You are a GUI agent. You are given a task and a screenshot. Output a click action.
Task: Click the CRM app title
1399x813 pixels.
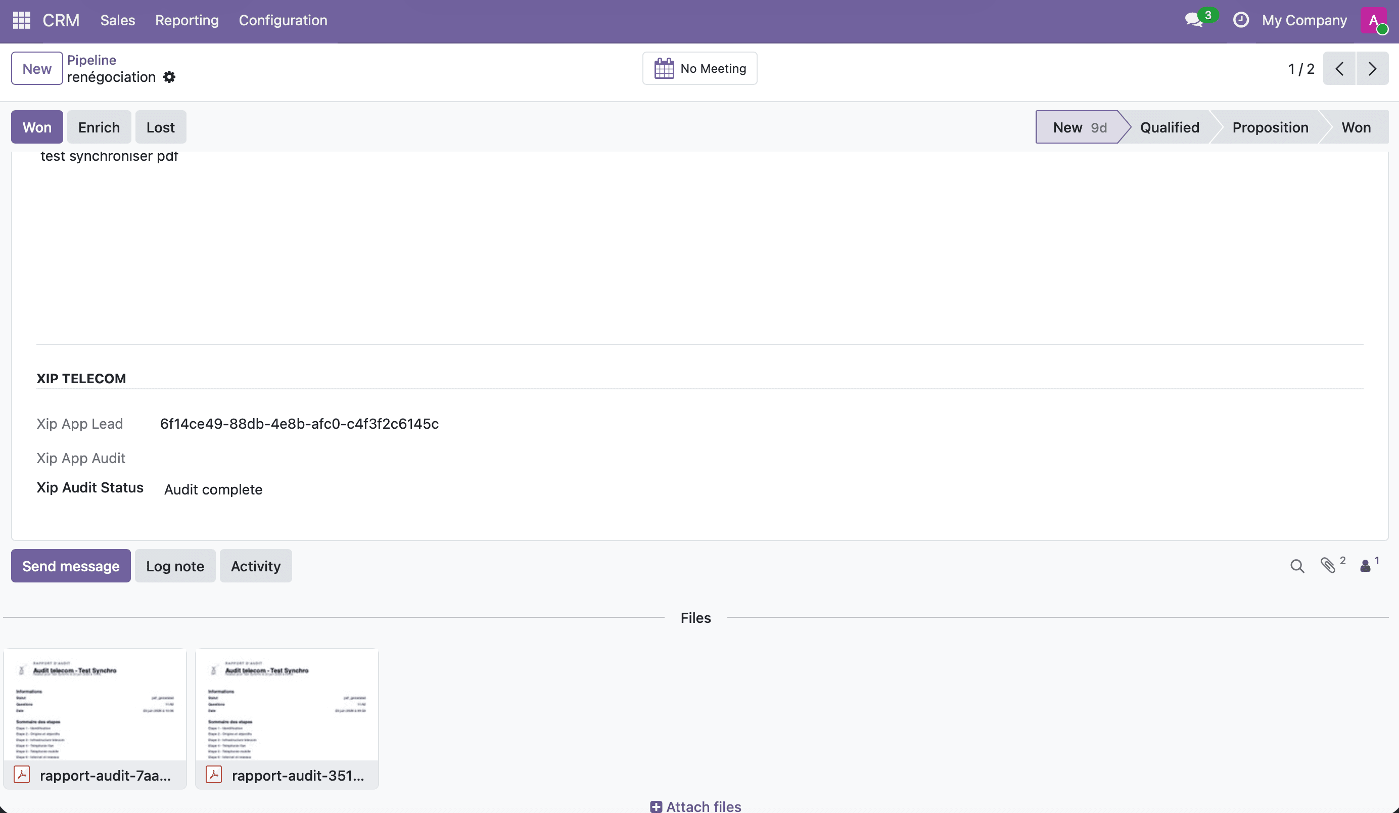tap(61, 21)
